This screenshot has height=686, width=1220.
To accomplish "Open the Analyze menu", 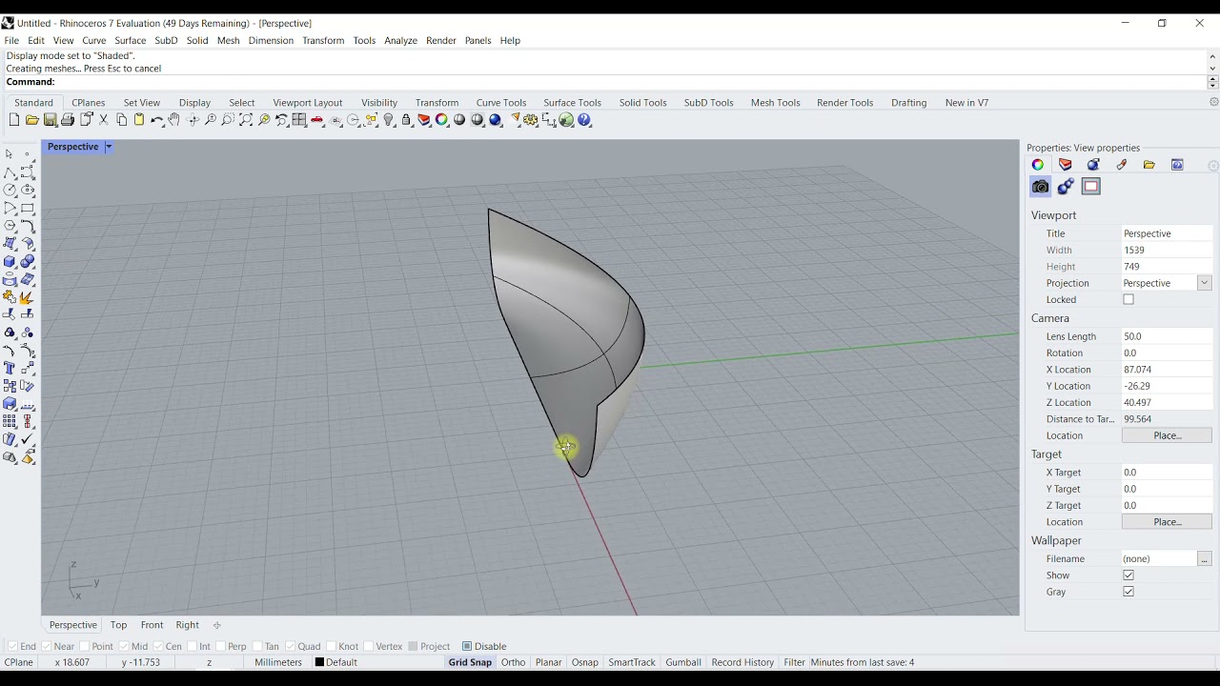I will (401, 40).
